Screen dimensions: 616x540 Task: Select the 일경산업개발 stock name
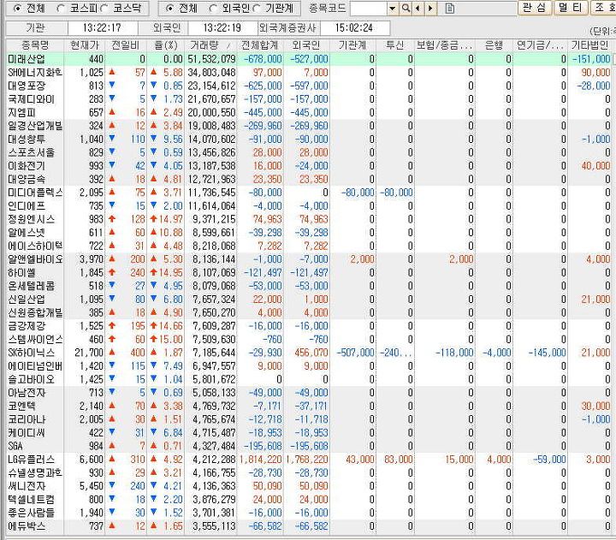click(35, 126)
